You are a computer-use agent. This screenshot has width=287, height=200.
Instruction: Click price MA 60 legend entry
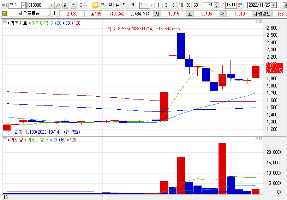tap(66, 23)
